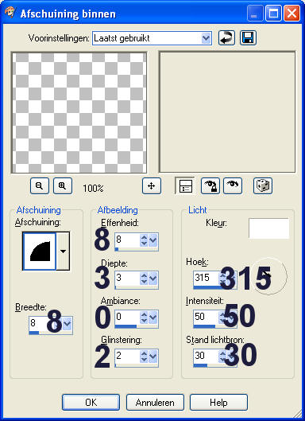Viewport: 305px width, 421px height.
Task: Open the Voorinstellingen presets dropdown
Action: pos(206,38)
